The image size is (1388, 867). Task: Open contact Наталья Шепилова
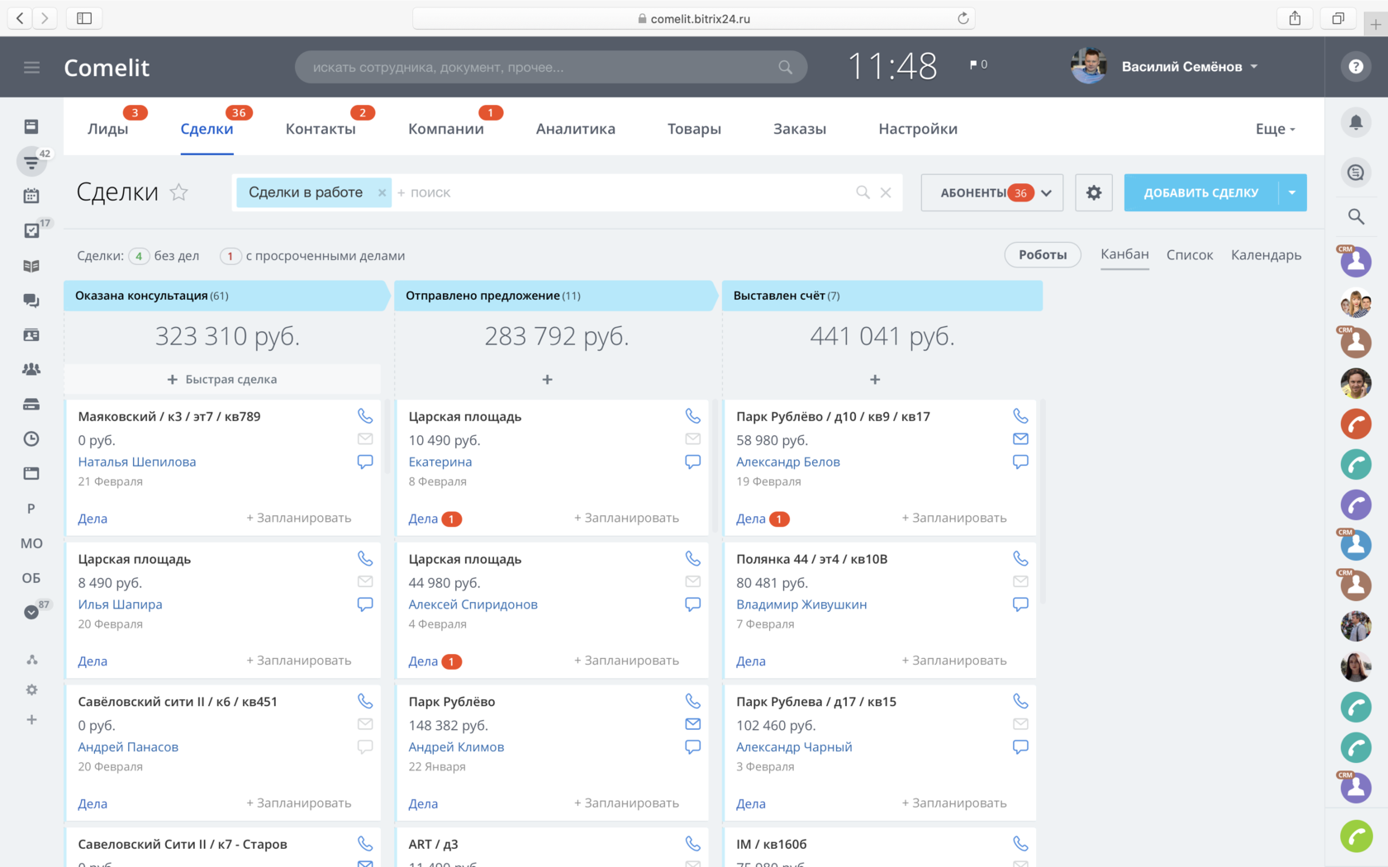(137, 462)
